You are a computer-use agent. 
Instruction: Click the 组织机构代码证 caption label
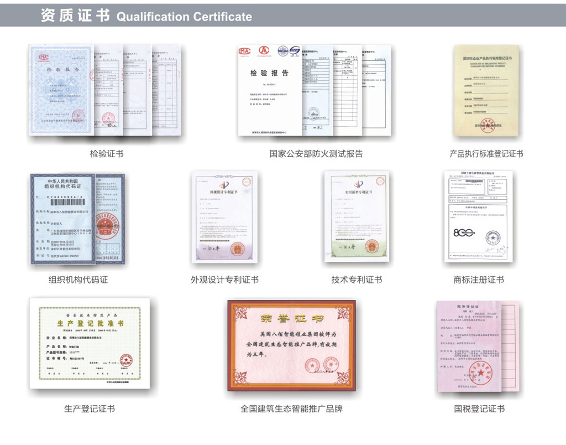click(x=78, y=280)
